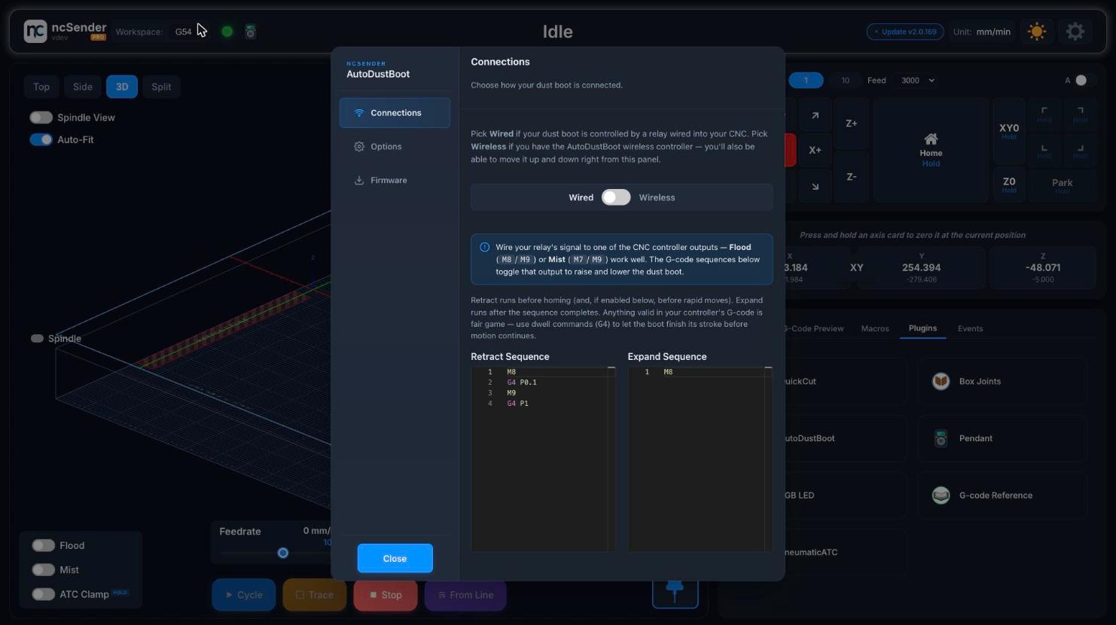Click Update v2.0.169 button
Viewport: 1116px width, 625px height.
click(905, 32)
